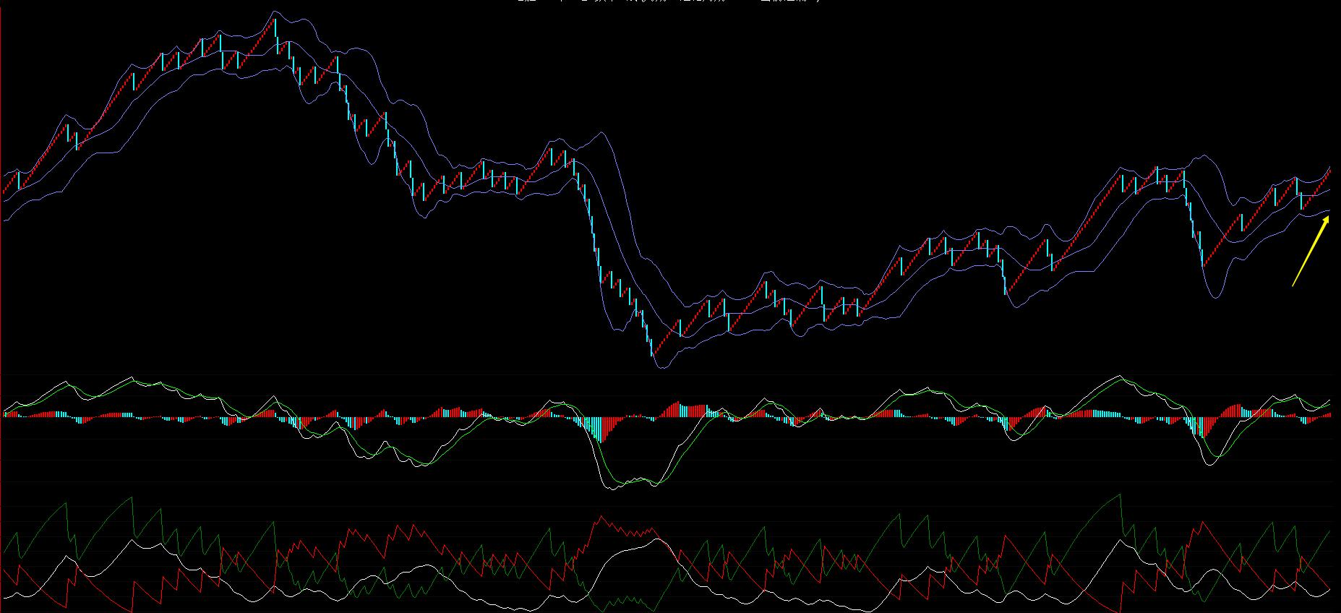This screenshot has height=613, width=1341.
Task: Click the lower band's deep dip left of yellow arrow
Action: [x=1214, y=296]
